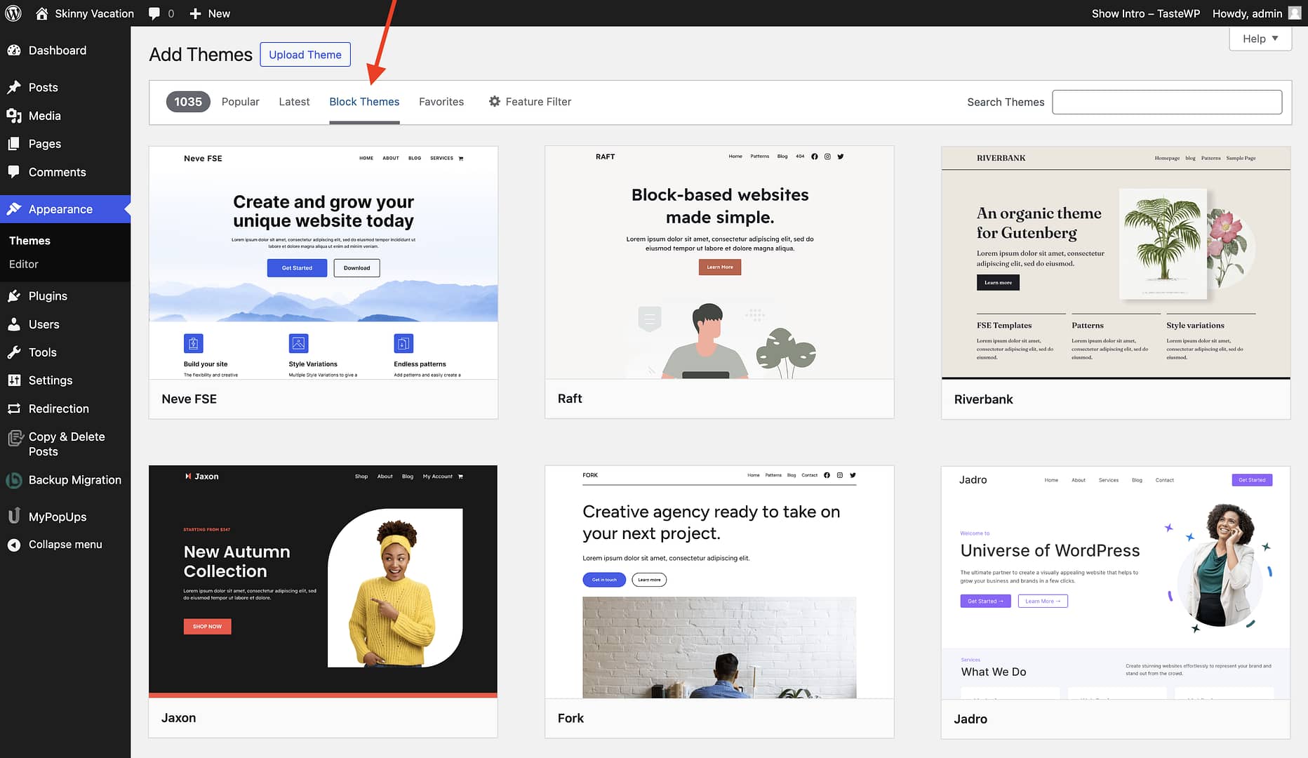Click the Settings sliders icon
Screen dimensions: 1308x758
point(14,380)
